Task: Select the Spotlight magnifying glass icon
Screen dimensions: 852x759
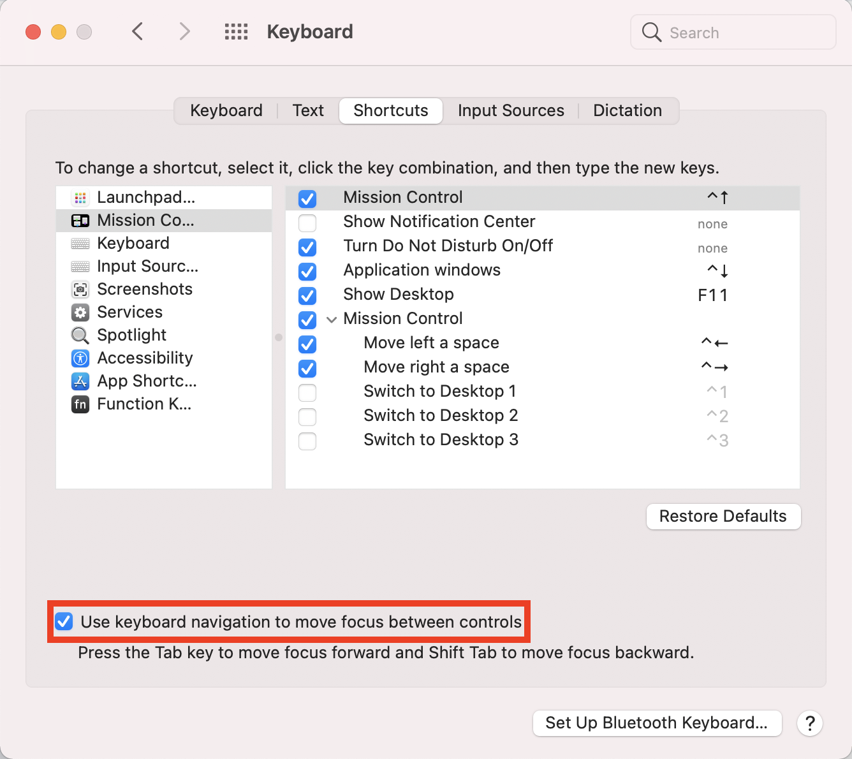Action: pos(80,335)
